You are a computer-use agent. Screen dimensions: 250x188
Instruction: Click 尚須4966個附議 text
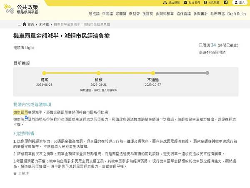[212, 52]
